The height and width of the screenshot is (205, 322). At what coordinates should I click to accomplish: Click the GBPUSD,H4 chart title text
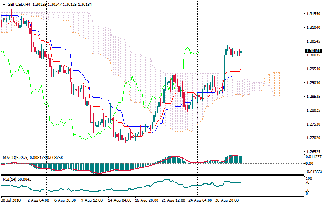(18, 4)
